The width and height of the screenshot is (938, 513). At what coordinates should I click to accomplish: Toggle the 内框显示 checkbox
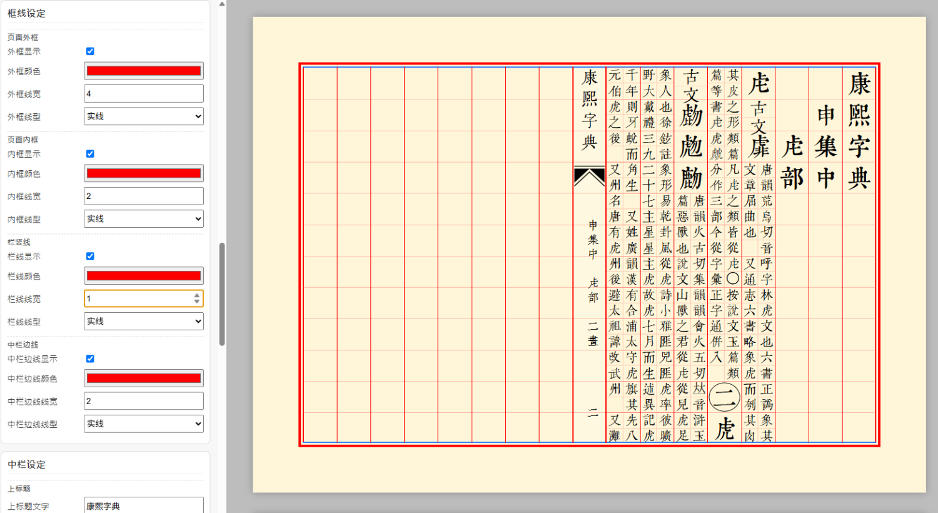pyautogui.click(x=90, y=154)
